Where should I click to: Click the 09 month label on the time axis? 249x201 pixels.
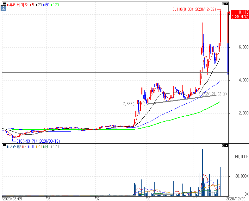click(x=148, y=199)
